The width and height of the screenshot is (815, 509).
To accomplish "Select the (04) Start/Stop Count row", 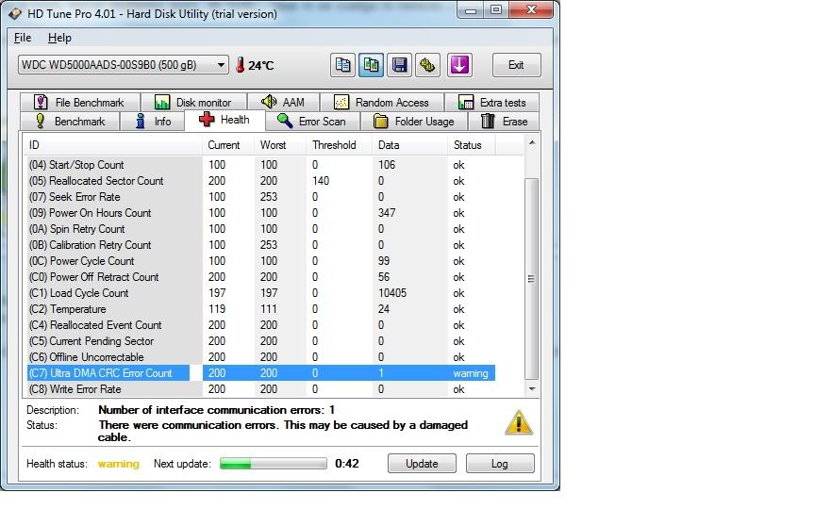I will pos(260,165).
